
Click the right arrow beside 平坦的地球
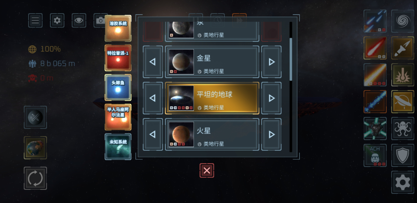point(271,98)
